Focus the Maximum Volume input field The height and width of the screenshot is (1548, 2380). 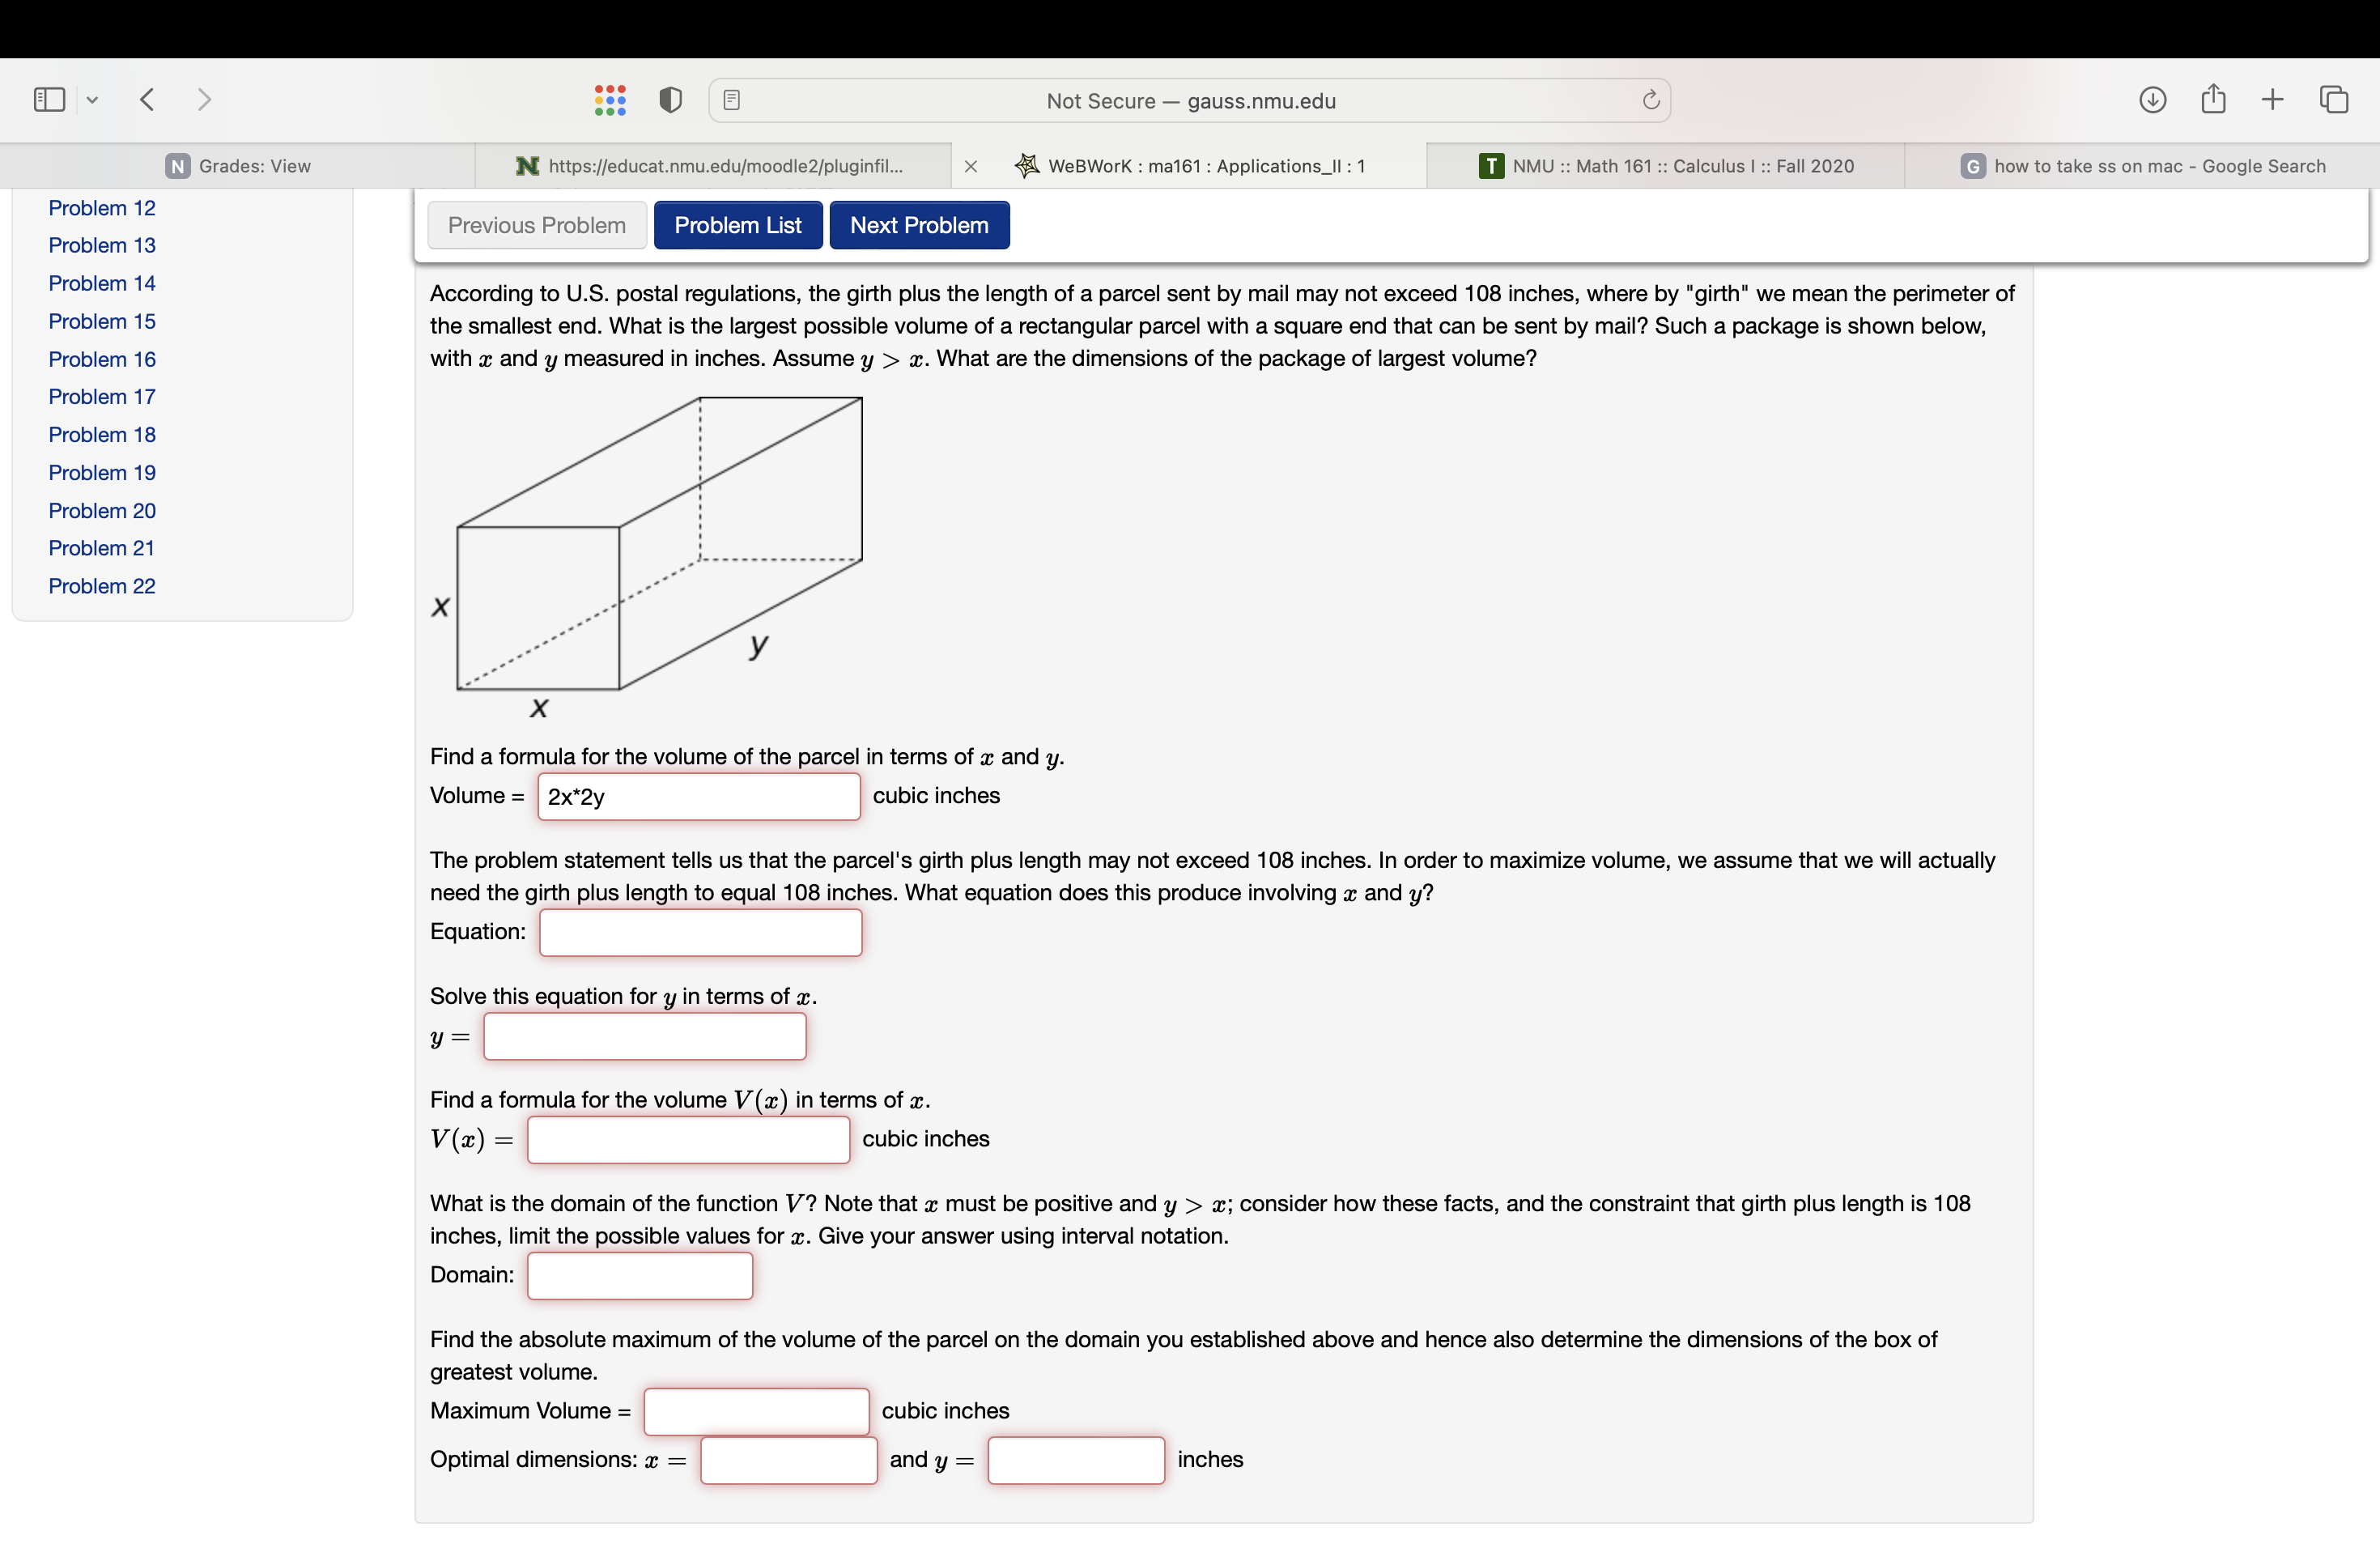[756, 1411]
